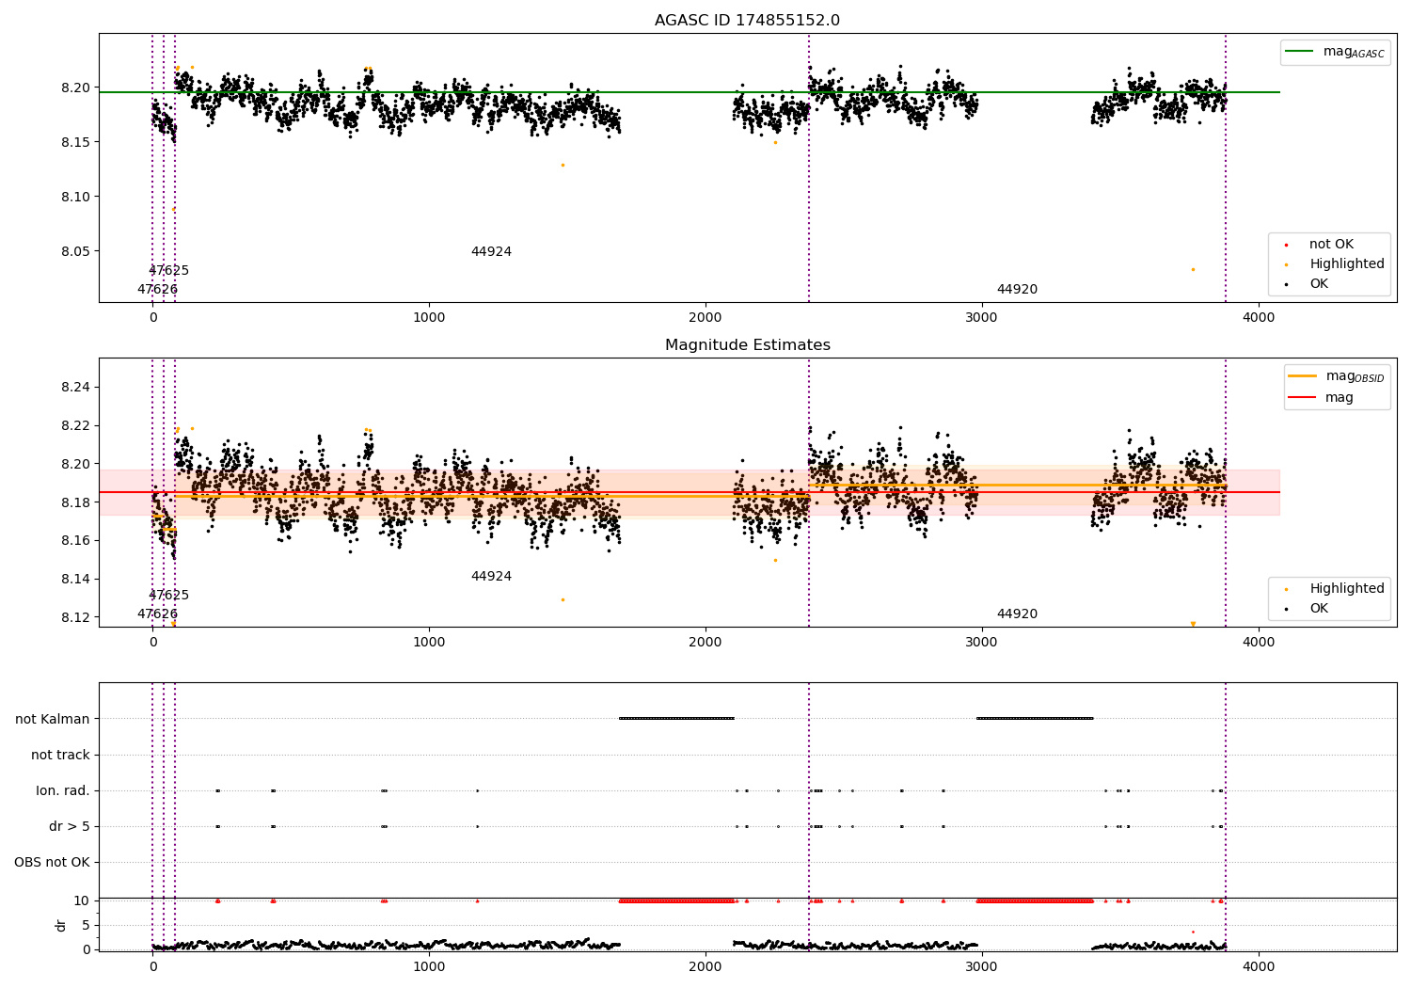Click the 'Magnitude Estimates' plot title
The image size is (1411, 988).
[747, 345]
